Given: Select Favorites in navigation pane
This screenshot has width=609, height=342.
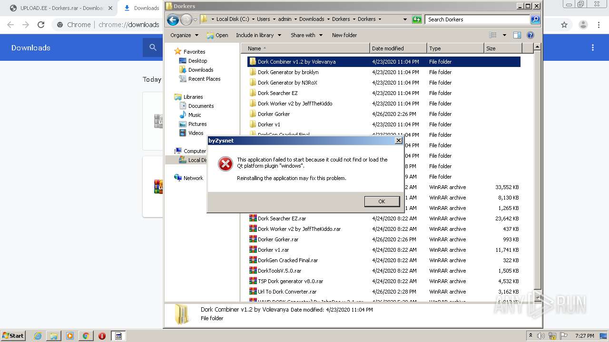Looking at the screenshot, I should click(x=194, y=52).
